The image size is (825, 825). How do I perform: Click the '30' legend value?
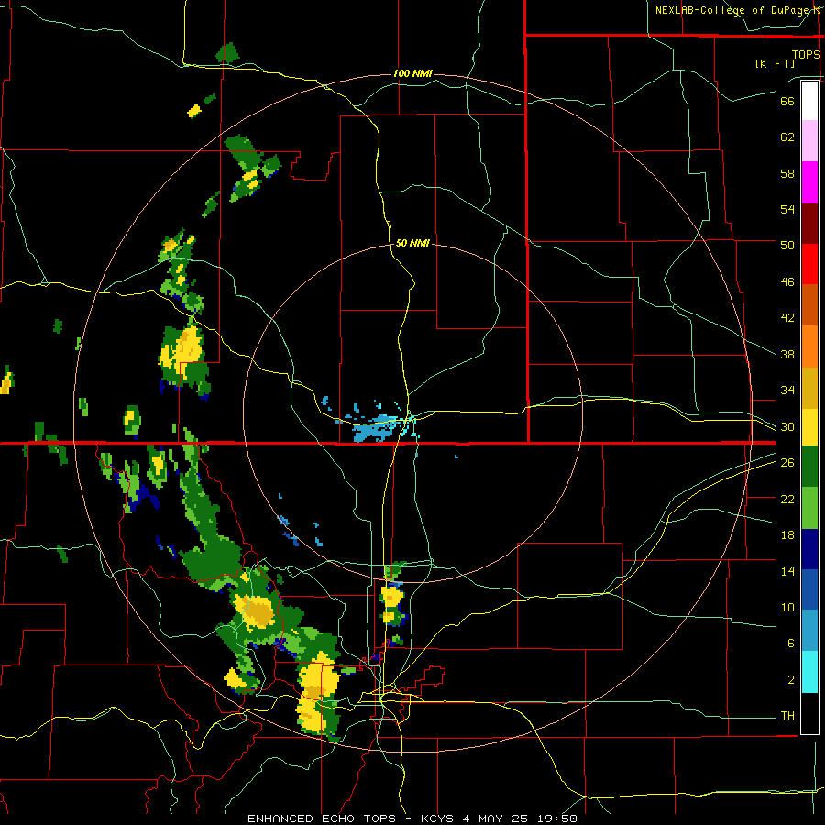click(x=787, y=426)
